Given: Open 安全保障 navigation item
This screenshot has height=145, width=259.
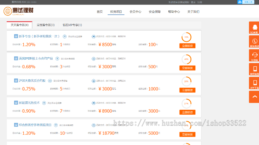Looking at the screenshot, I should tap(155, 12).
